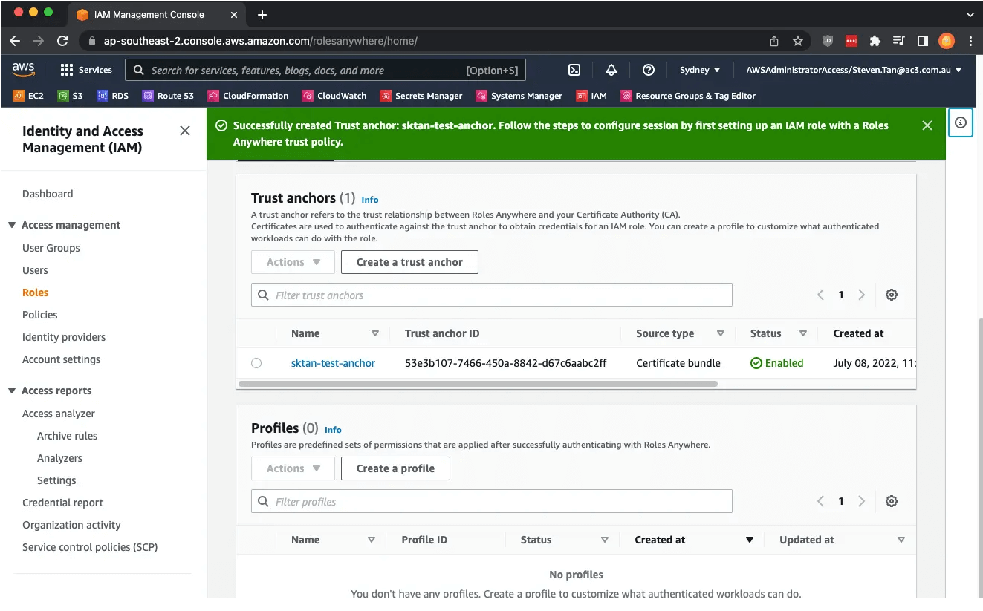Open EC2 shortcut in favorites bar
The width and height of the screenshot is (983, 611).
(28, 96)
